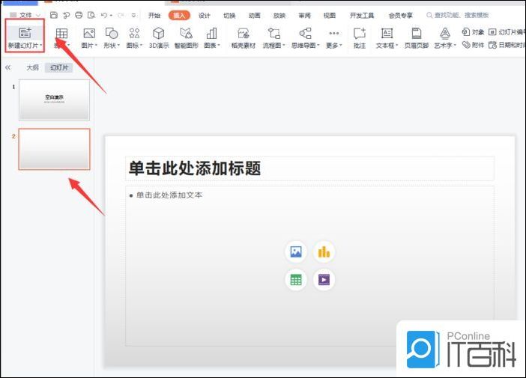Open the Animation (动画) tab
526x378 pixels.
(254, 16)
